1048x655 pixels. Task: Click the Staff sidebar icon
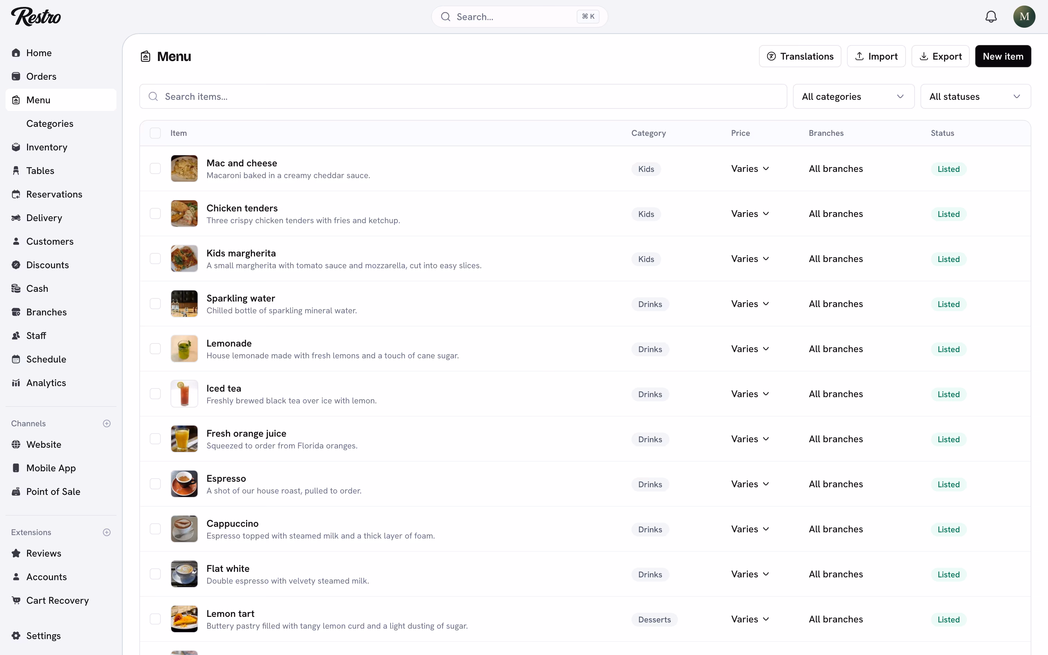tap(16, 336)
